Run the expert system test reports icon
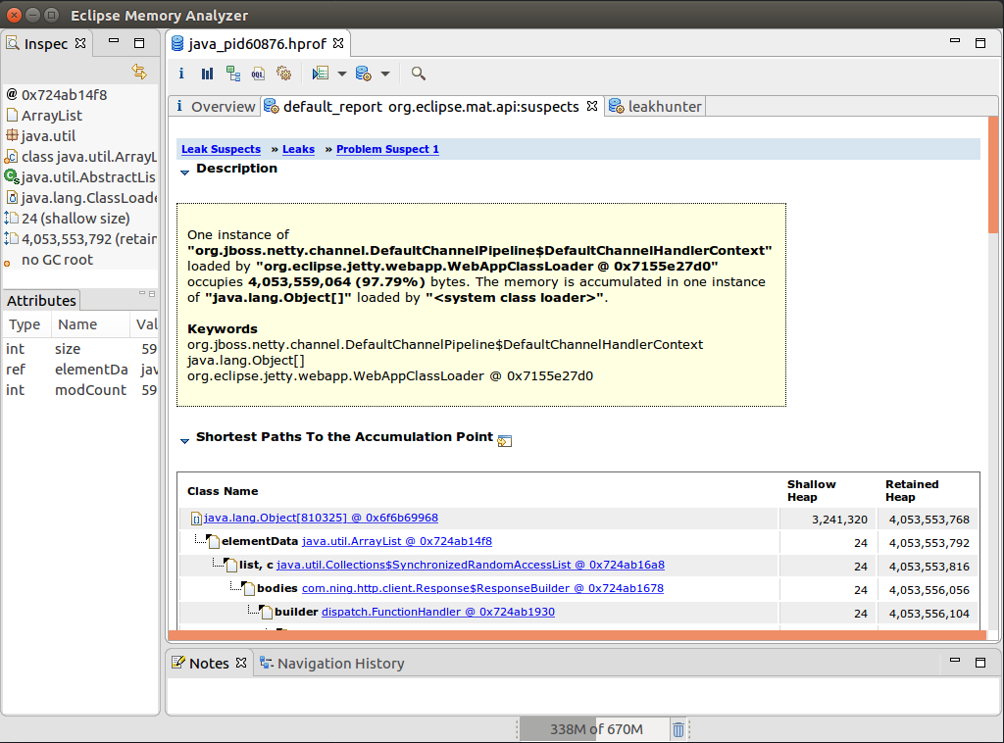 coord(321,74)
